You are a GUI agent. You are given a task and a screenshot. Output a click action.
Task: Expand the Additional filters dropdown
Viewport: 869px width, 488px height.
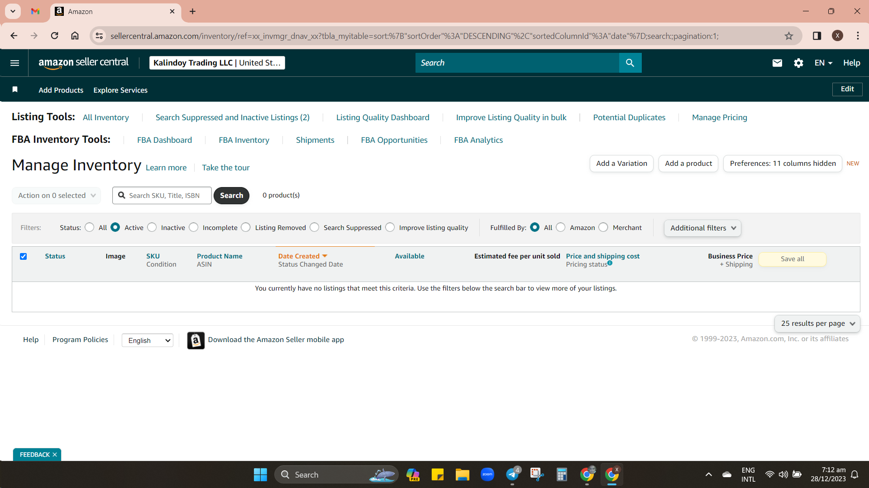(x=702, y=228)
